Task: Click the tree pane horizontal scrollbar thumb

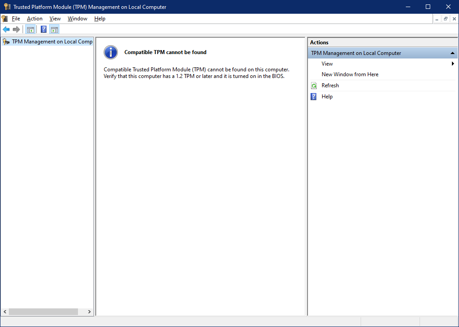Action: [43, 312]
